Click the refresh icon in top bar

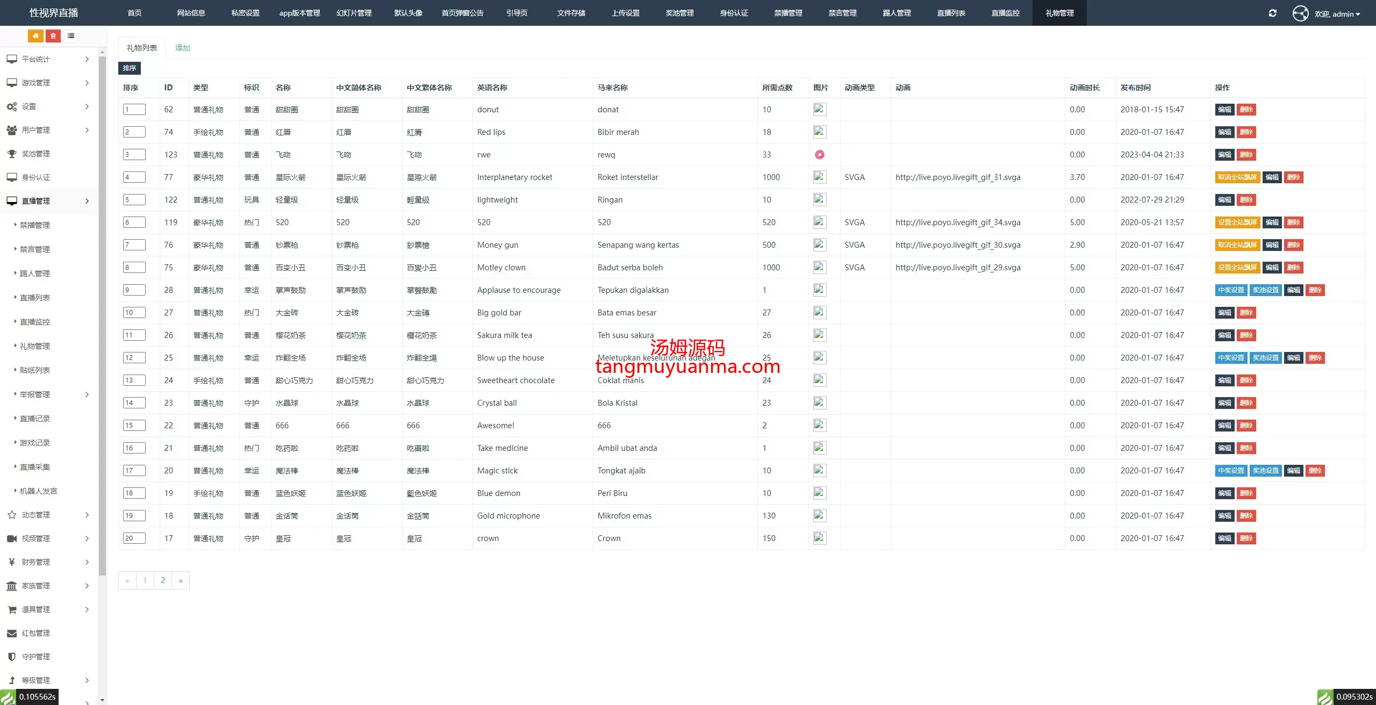(1272, 13)
